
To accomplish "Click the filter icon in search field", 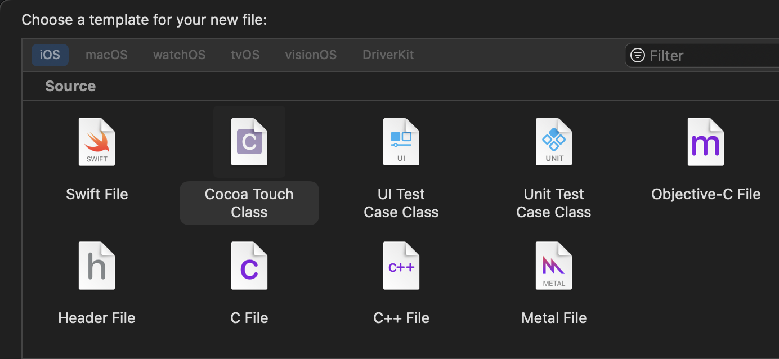I will 637,55.
